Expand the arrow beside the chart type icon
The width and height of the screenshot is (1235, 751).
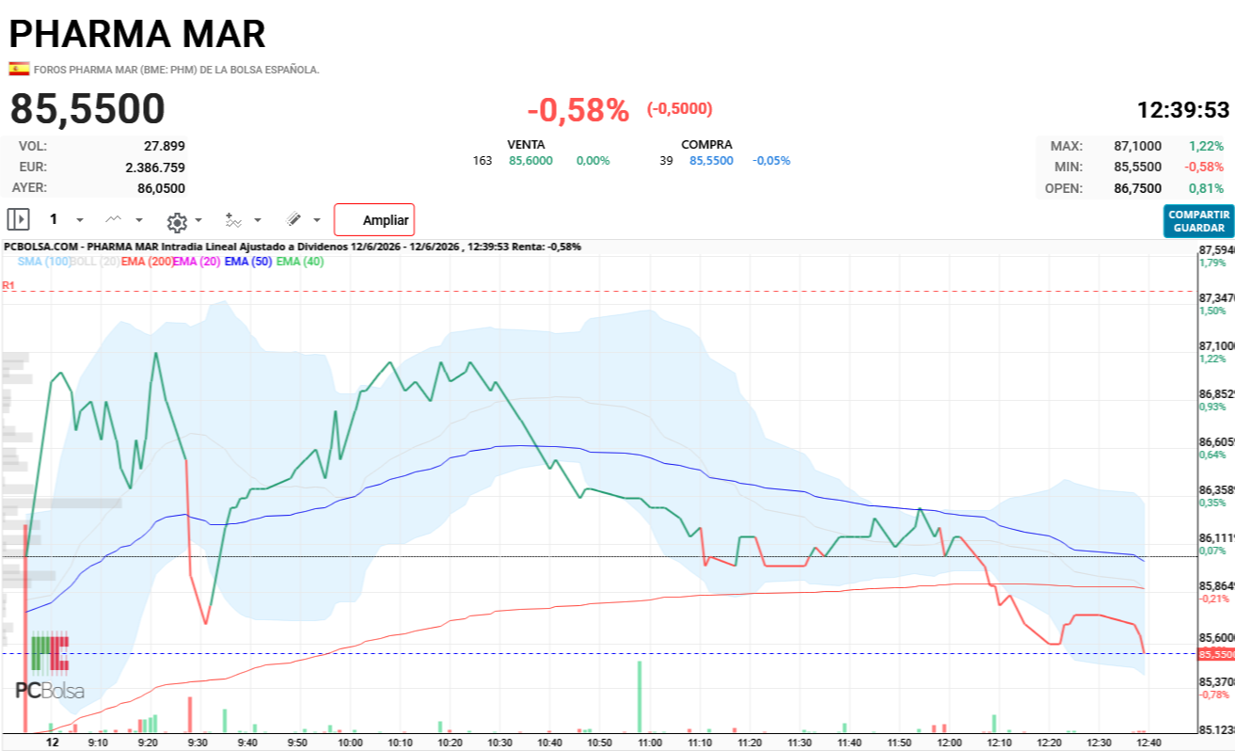pyautogui.click(x=139, y=220)
